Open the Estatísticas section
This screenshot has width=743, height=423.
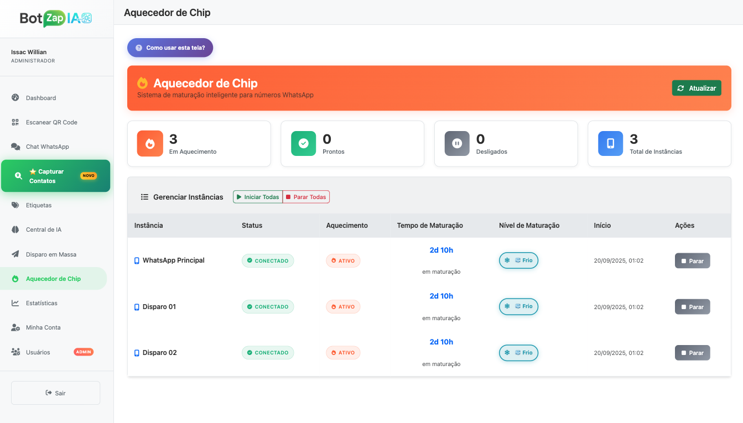pyautogui.click(x=42, y=302)
